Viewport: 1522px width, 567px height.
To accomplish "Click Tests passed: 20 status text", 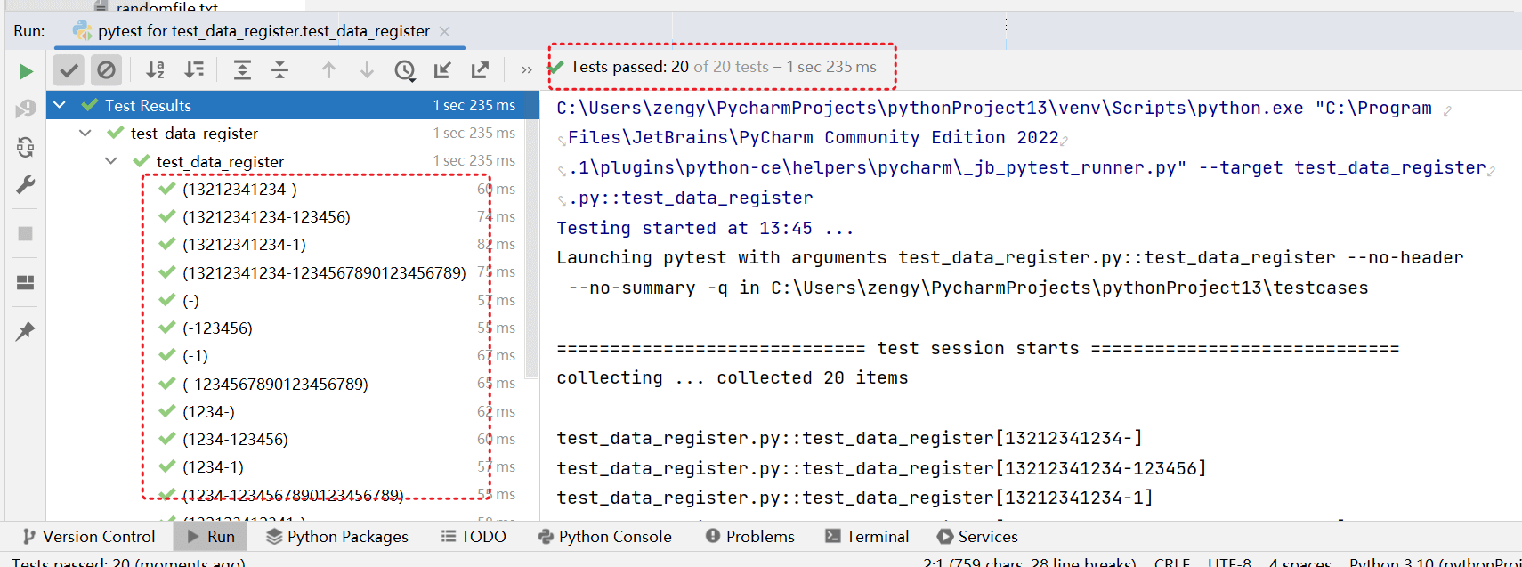I will (629, 67).
